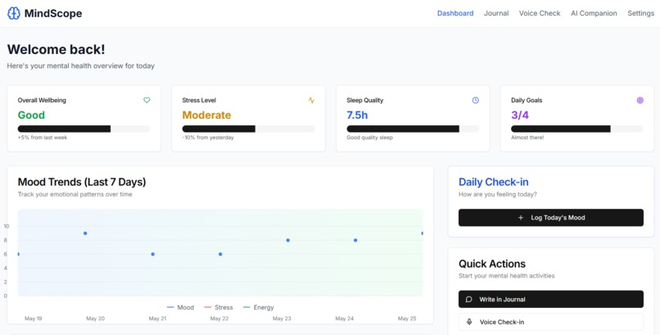660x335 pixels.
Task: Click the MindScope brand name
Action: [x=53, y=13]
